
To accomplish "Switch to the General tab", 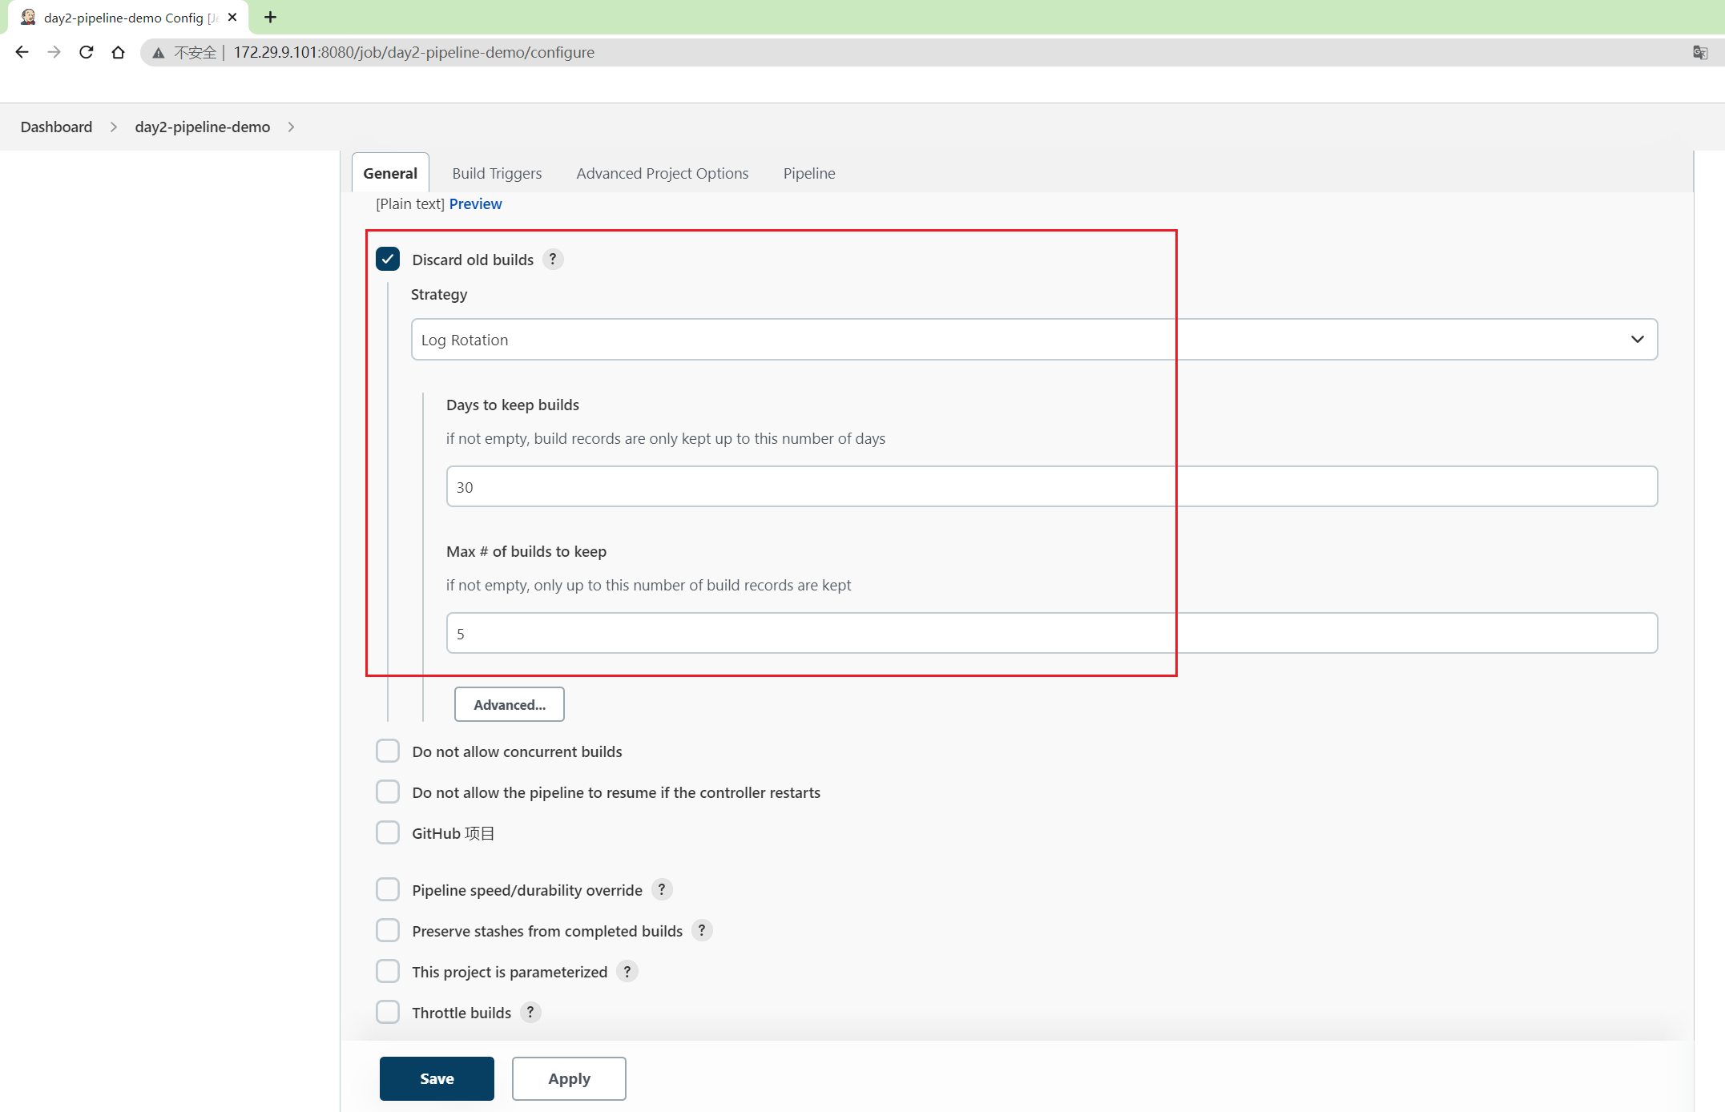I will point(390,173).
